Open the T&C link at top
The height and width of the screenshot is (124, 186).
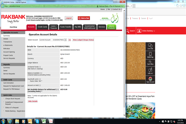[109, 9]
